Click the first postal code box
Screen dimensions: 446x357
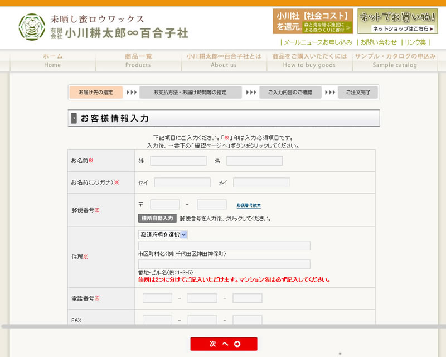tap(165, 204)
